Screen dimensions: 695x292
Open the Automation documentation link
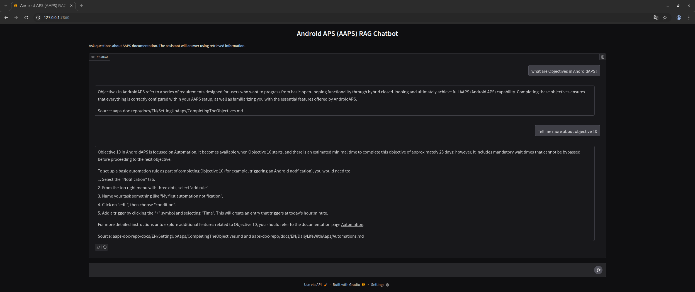click(352, 224)
